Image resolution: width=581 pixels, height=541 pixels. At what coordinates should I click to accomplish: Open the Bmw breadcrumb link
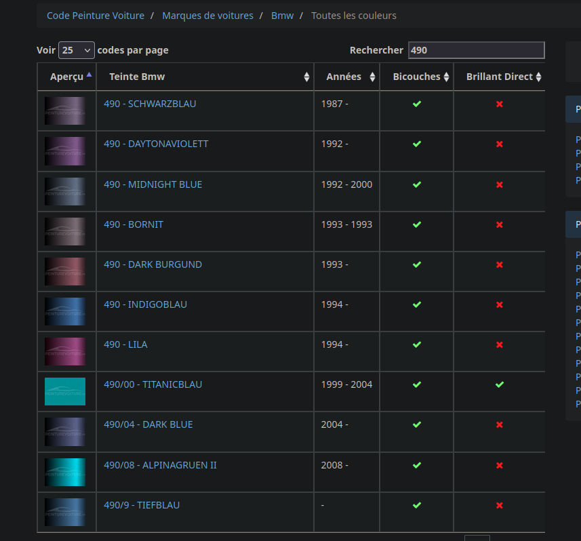(282, 16)
